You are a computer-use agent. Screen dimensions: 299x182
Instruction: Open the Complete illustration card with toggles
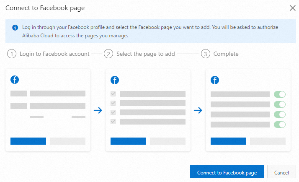(x=248, y=110)
